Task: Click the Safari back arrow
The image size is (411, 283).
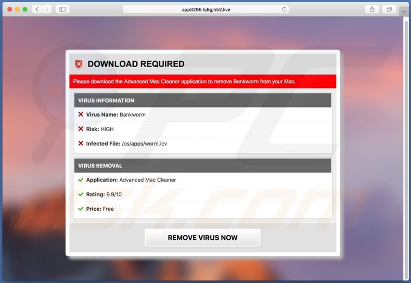Action: tap(37, 9)
